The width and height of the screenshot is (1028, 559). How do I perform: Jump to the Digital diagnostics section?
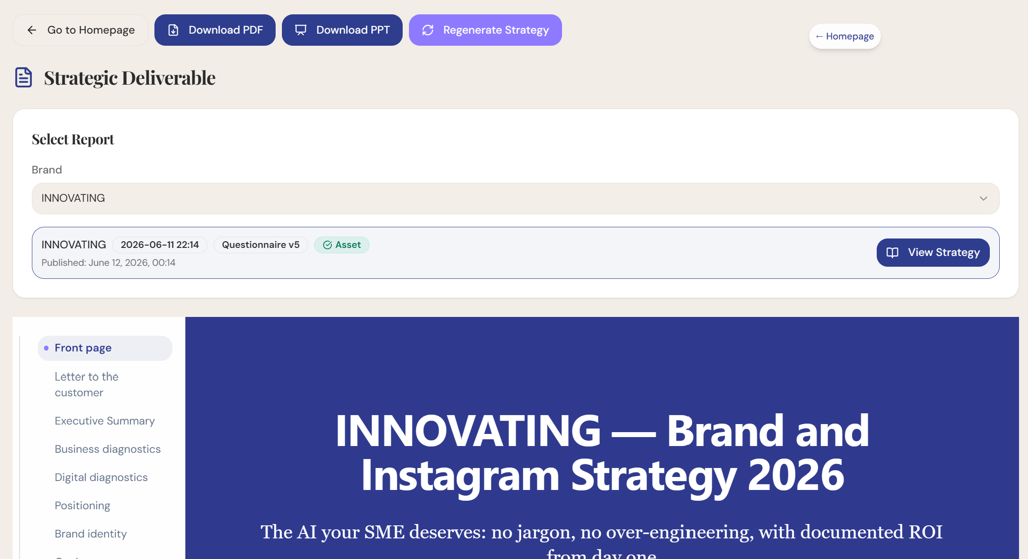pos(101,477)
